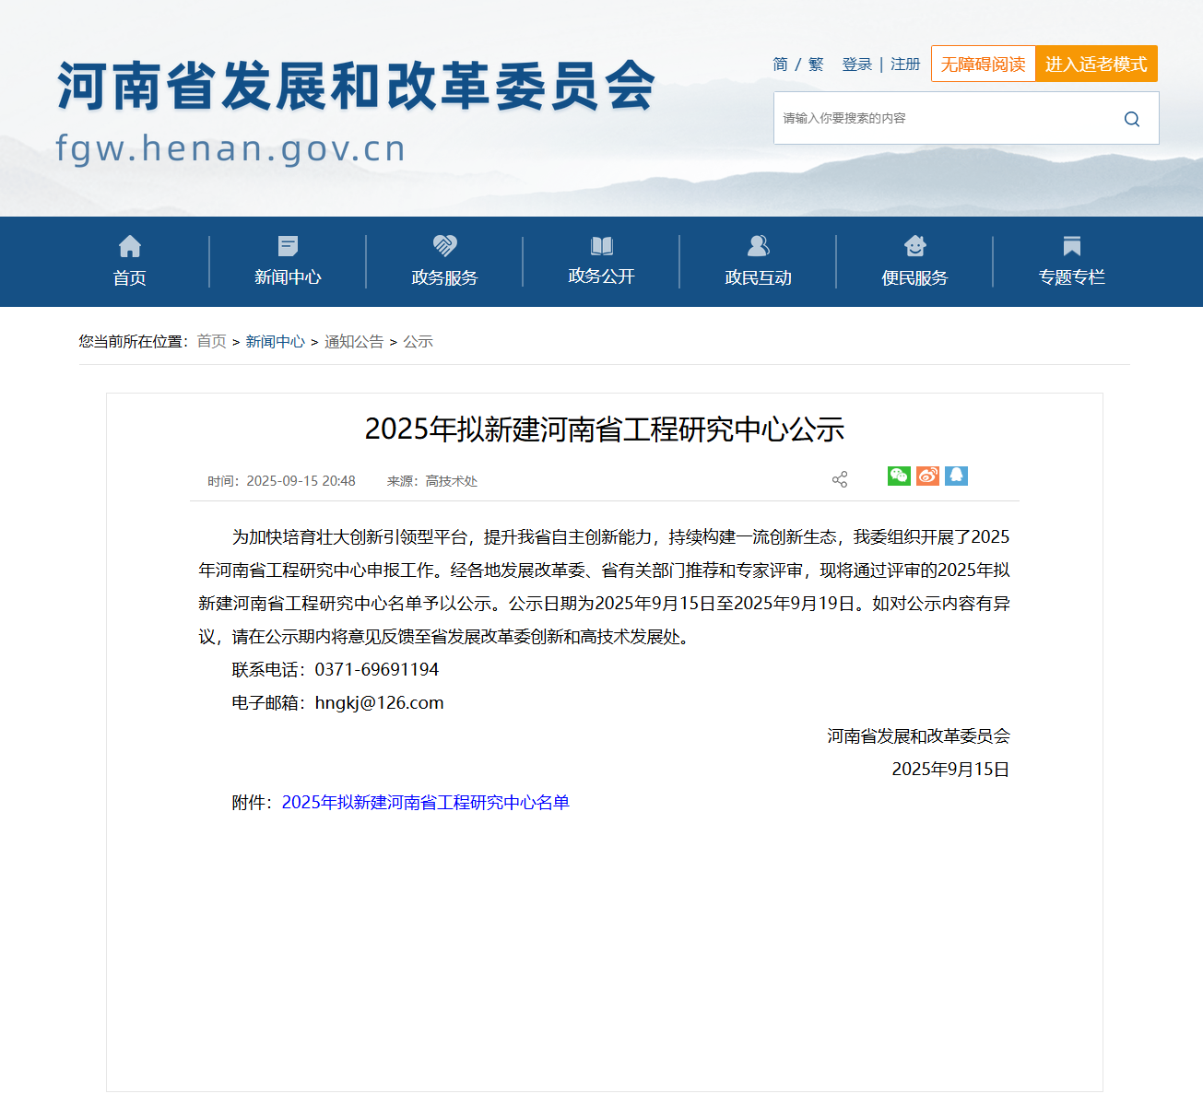Click the generic share icon
1203x1094 pixels.
(x=840, y=479)
